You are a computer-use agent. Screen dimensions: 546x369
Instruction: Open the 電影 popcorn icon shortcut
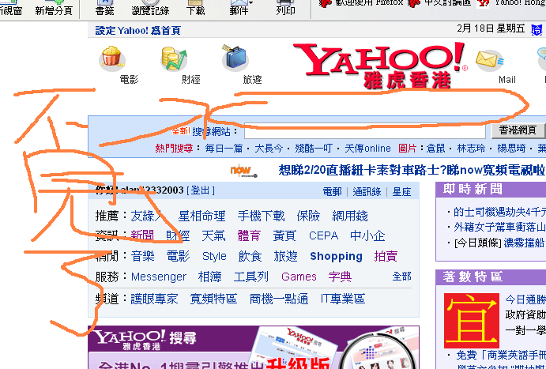pos(111,58)
